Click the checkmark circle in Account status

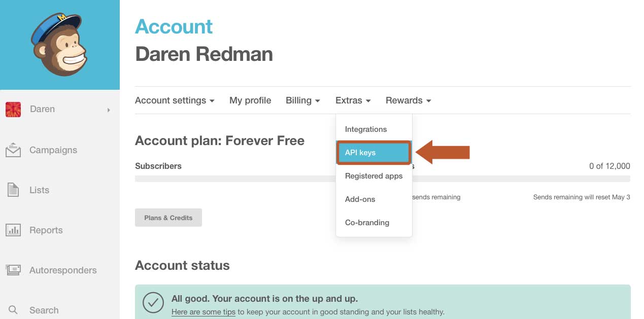click(x=153, y=302)
